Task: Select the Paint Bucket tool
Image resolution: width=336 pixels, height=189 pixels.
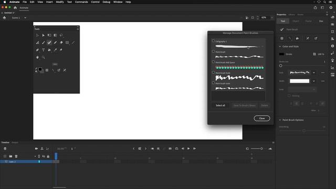Action: pos(49,50)
